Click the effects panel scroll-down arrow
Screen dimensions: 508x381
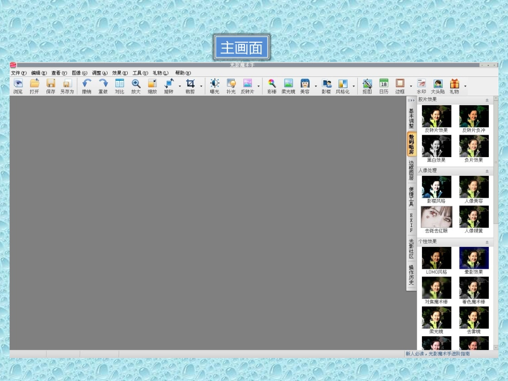click(x=496, y=347)
